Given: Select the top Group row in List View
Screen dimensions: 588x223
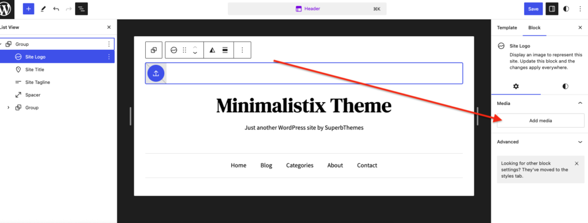Looking at the screenshot, I should point(57,44).
